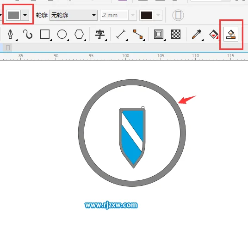Viewport: 248px width, 226px height.
Task: Select the Connector tool
Action: point(138,34)
